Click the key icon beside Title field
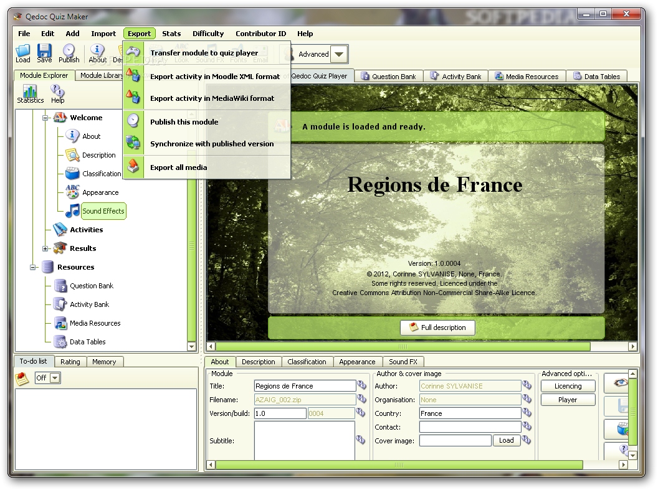 pyautogui.click(x=361, y=384)
